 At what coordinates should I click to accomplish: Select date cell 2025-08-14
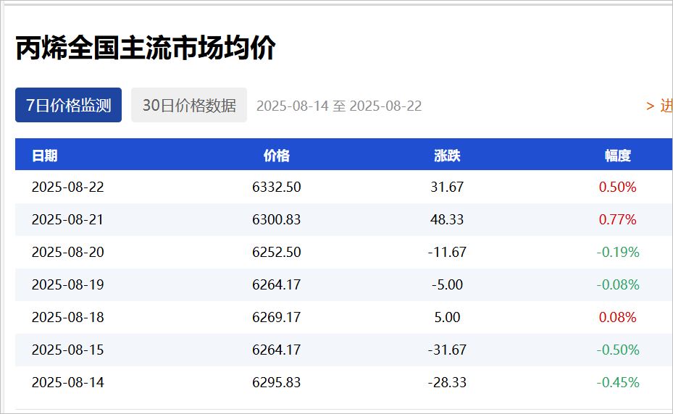(x=68, y=383)
